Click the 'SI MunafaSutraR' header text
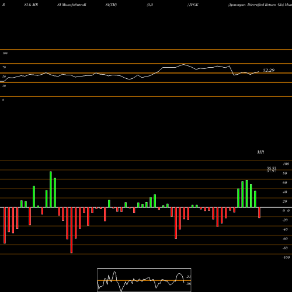This screenshot has height=292, width=292. point(72,5)
